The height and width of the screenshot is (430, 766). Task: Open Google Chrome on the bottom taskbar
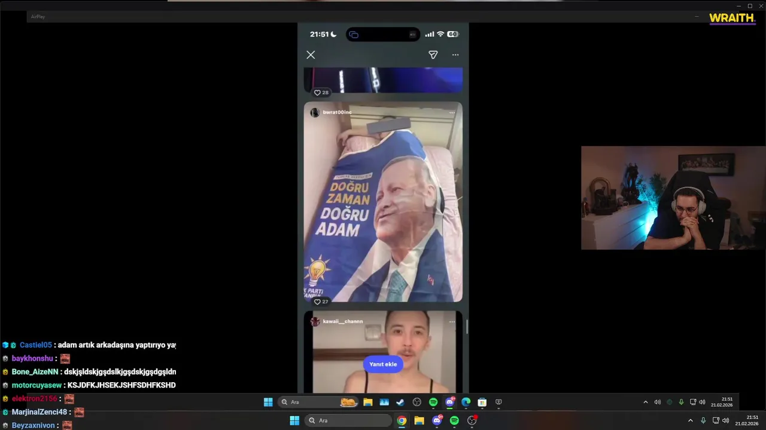(x=402, y=420)
